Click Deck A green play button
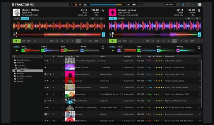The width and height of the screenshot is (214, 125). pos(17,41)
